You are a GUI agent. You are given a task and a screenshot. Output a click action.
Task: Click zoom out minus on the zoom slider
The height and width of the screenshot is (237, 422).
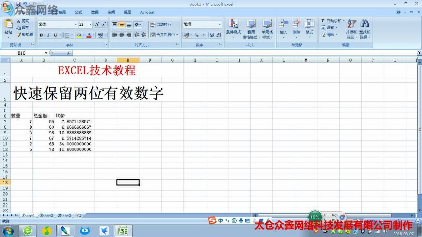click(382, 220)
